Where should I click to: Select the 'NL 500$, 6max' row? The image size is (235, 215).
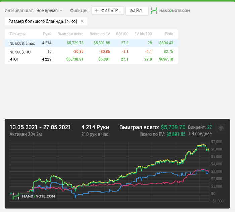coord(91,43)
